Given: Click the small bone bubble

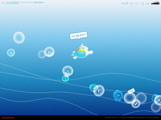Looking at the screenshot, I should tap(136, 104).
